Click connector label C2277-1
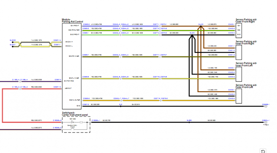The width and height of the screenshot is (277, 153). [156, 24]
